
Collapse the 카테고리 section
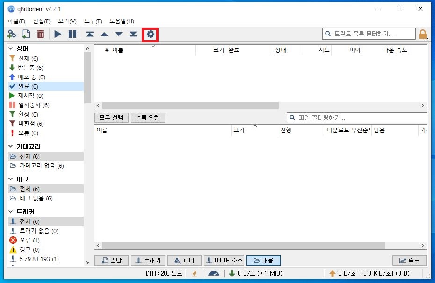(11, 146)
